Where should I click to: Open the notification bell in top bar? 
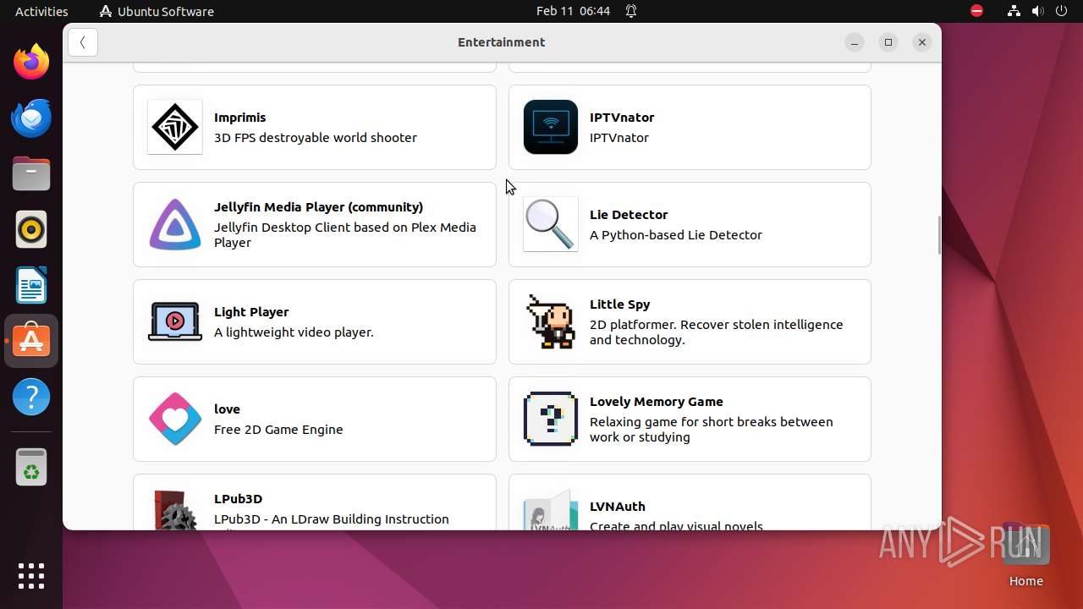click(631, 11)
